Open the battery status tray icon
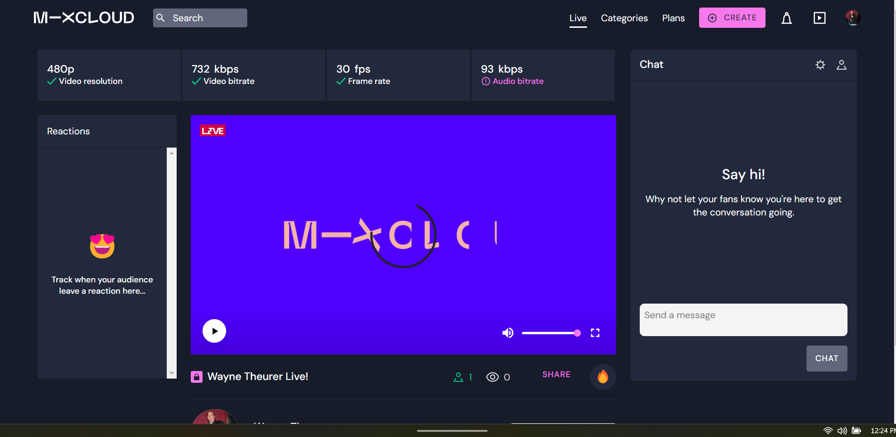The width and height of the screenshot is (896, 437). click(x=856, y=430)
